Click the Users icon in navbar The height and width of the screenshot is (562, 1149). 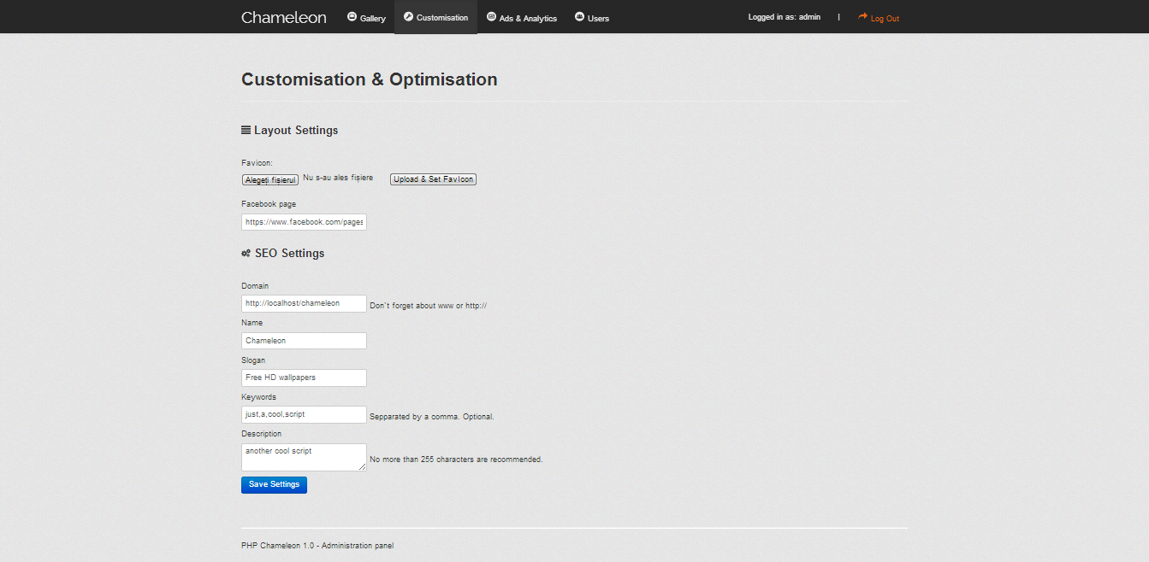tap(579, 16)
